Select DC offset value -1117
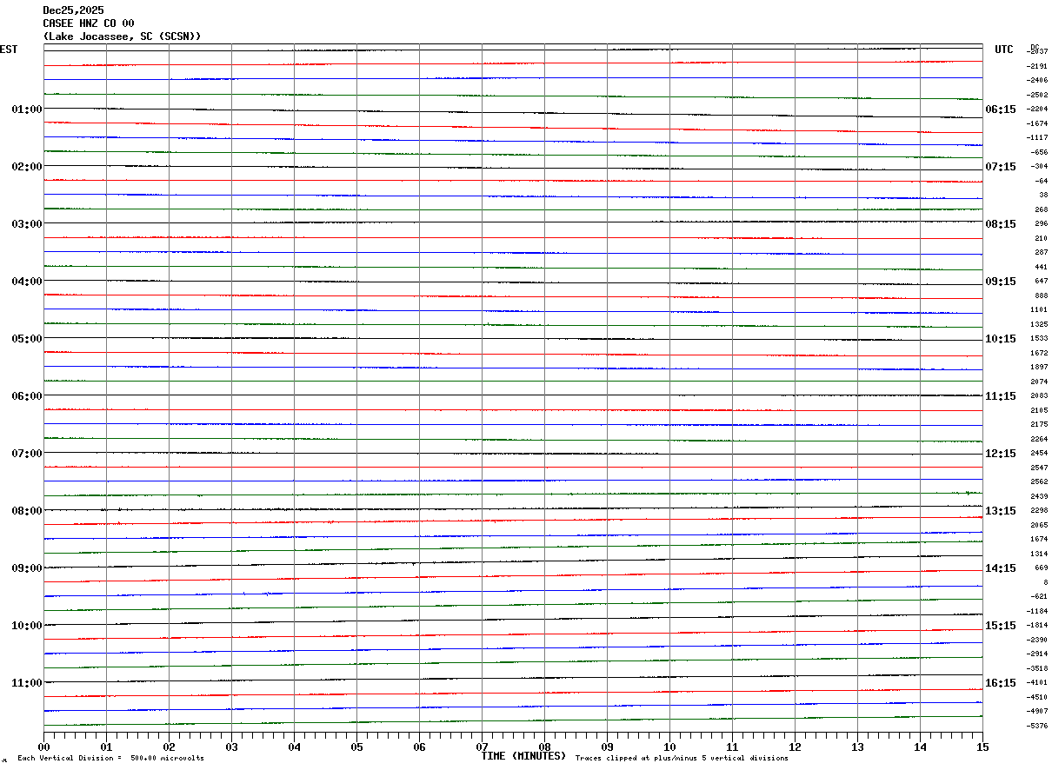 (x=1037, y=137)
